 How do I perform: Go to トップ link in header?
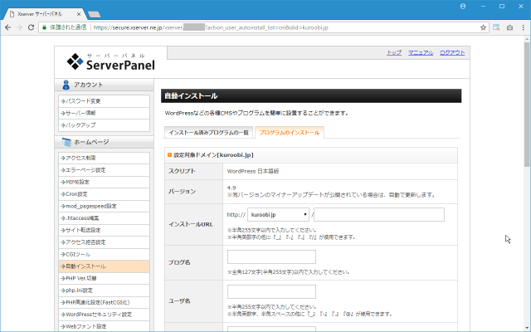click(x=394, y=52)
